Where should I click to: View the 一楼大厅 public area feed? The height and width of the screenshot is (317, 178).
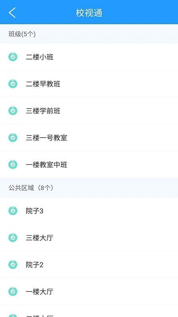click(89, 291)
